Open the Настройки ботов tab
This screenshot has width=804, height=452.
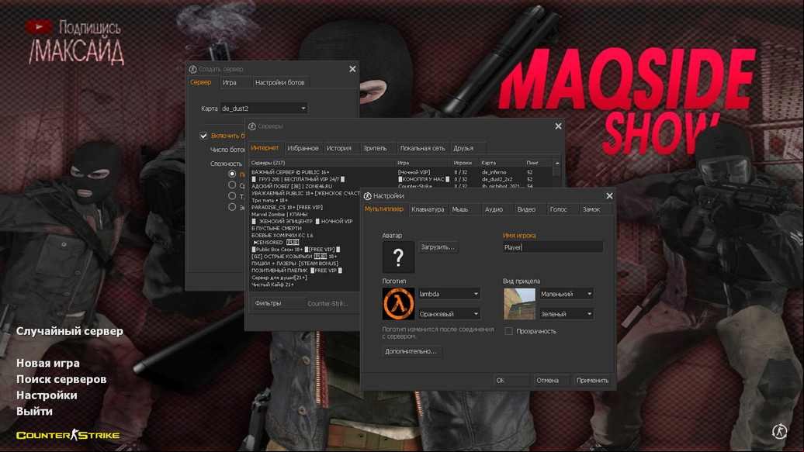click(x=280, y=82)
